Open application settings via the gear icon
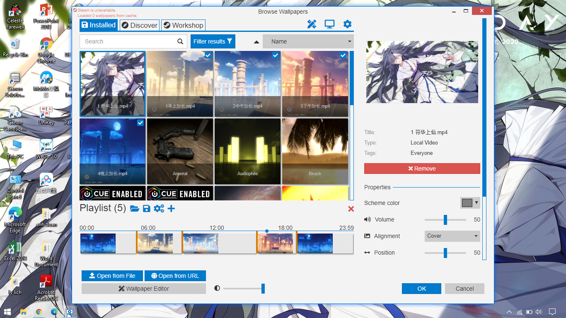This screenshot has height=318, width=566. click(x=347, y=24)
